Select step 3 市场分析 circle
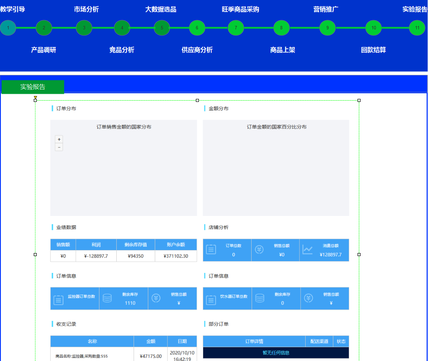This screenshot has height=361, width=428. [x=84, y=28]
